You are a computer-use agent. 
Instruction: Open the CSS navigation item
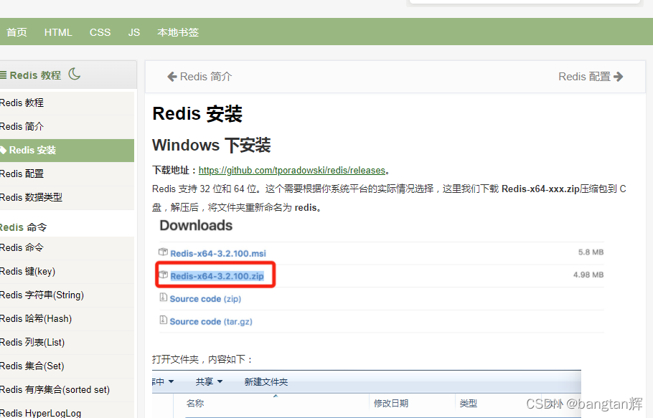100,32
